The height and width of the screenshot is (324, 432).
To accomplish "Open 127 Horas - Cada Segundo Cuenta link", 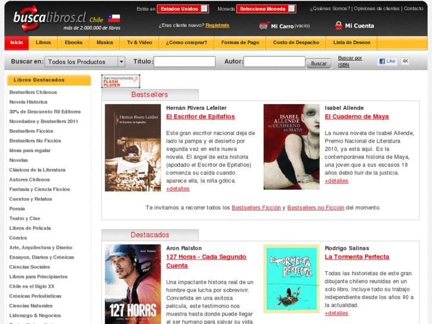I will 206,261.
